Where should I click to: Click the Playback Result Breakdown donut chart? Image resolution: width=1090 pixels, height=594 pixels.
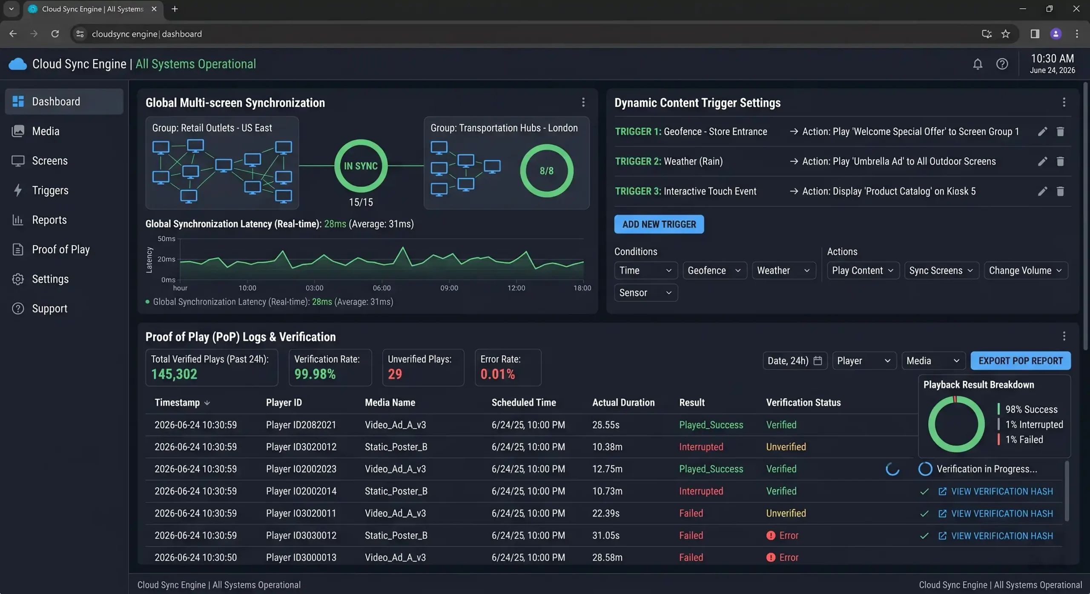956,424
